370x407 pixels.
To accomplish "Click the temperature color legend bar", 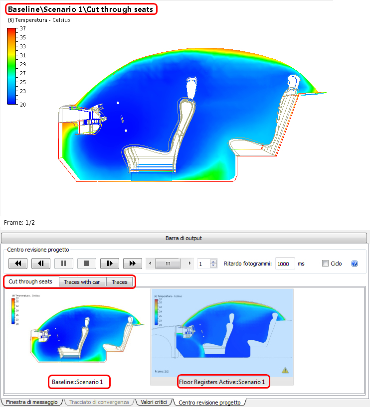I will tap(11, 66).
